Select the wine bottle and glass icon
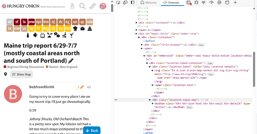Viewport: 257px width, 134px height. click(64, 35)
